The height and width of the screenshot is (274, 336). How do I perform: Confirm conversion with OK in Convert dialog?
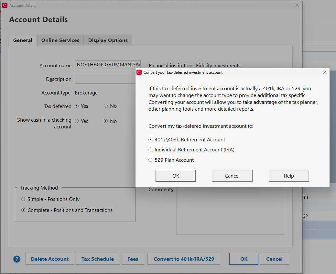[176, 176]
